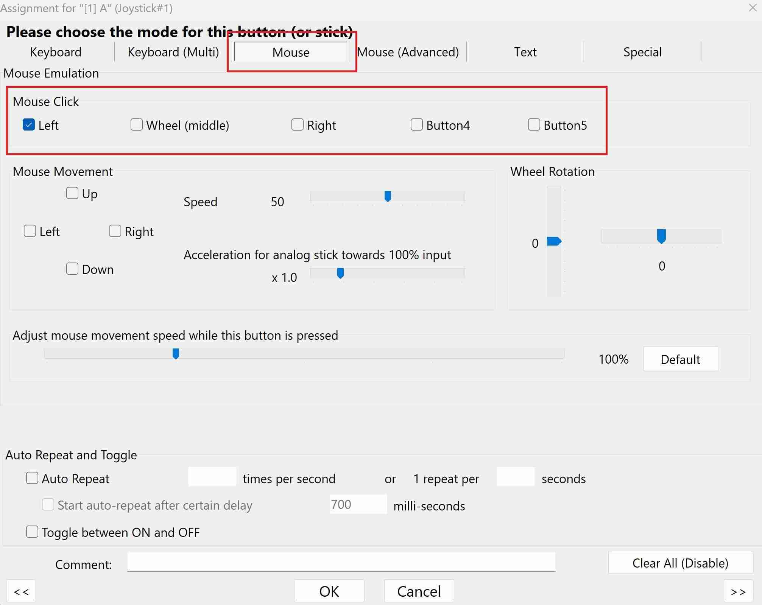762x605 pixels.
Task: Open the Mouse (Advanced) tab
Action: [x=408, y=52]
